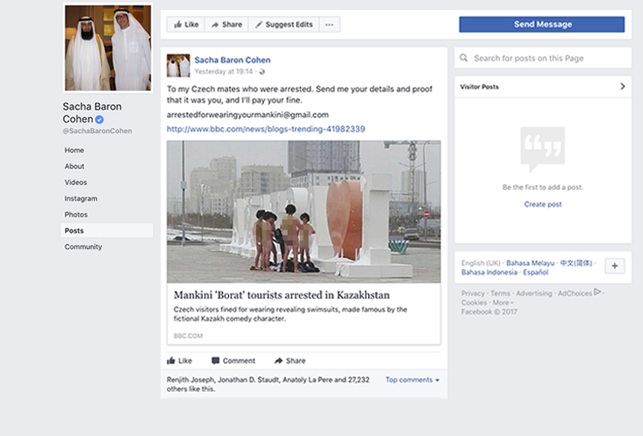
Task: Click Anatoly La Pere name in likes
Action: (x=308, y=380)
